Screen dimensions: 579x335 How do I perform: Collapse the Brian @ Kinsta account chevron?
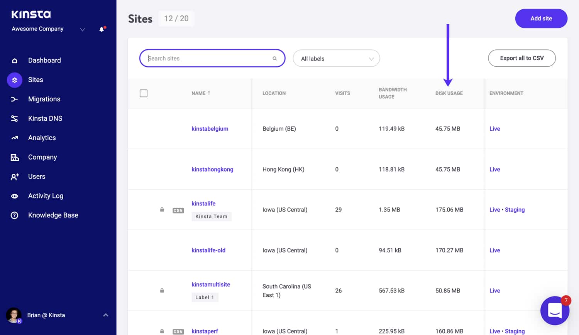106,315
